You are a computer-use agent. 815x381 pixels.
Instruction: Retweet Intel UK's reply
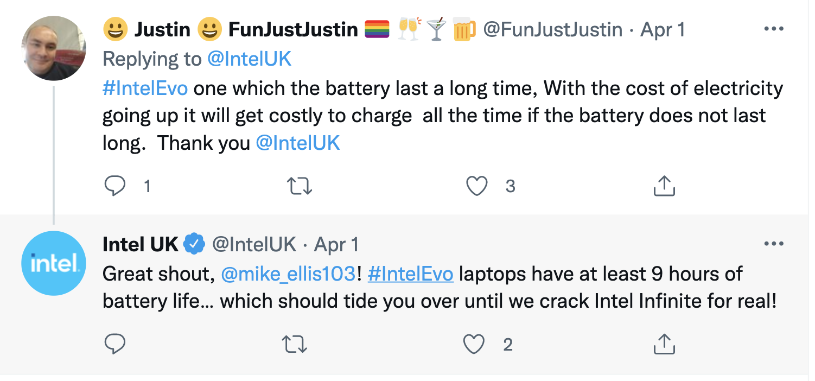[296, 344]
